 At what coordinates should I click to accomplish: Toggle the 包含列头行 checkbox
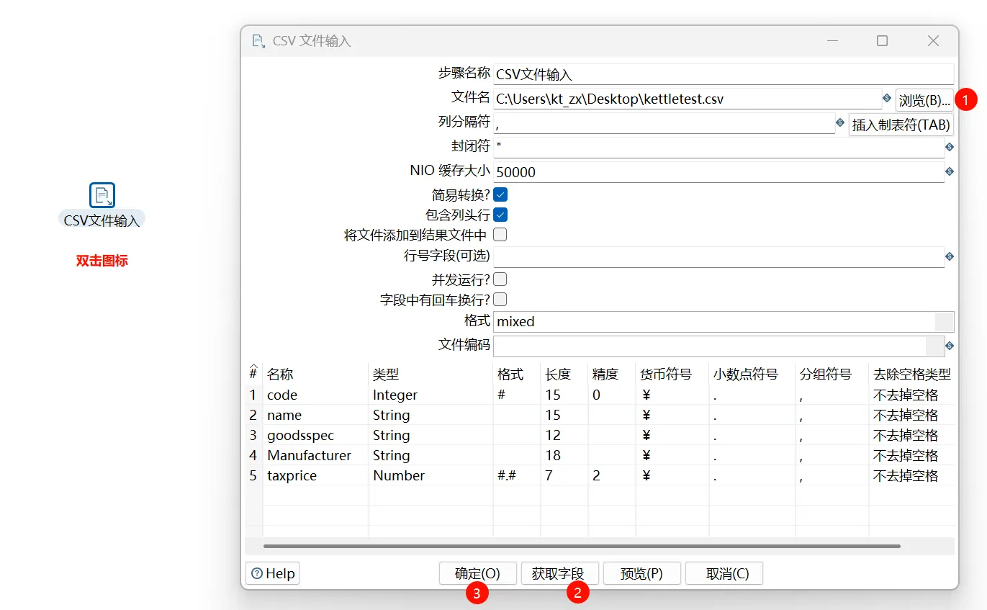[x=500, y=215]
